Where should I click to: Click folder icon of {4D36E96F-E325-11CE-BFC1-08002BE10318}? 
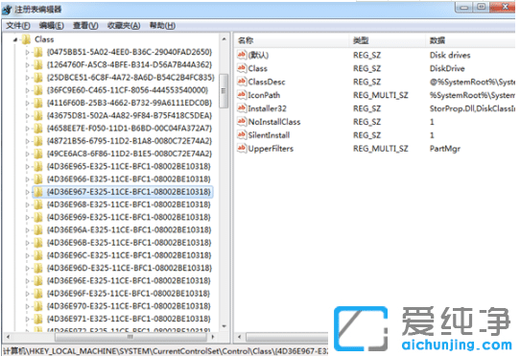pos(38,294)
